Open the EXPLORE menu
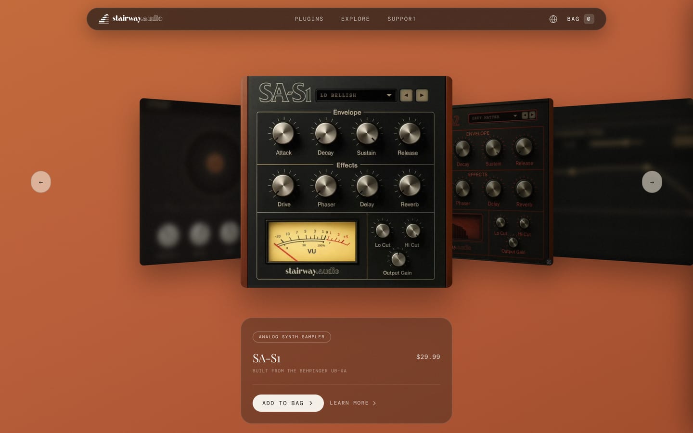693x433 pixels. pyautogui.click(x=356, y=19)
